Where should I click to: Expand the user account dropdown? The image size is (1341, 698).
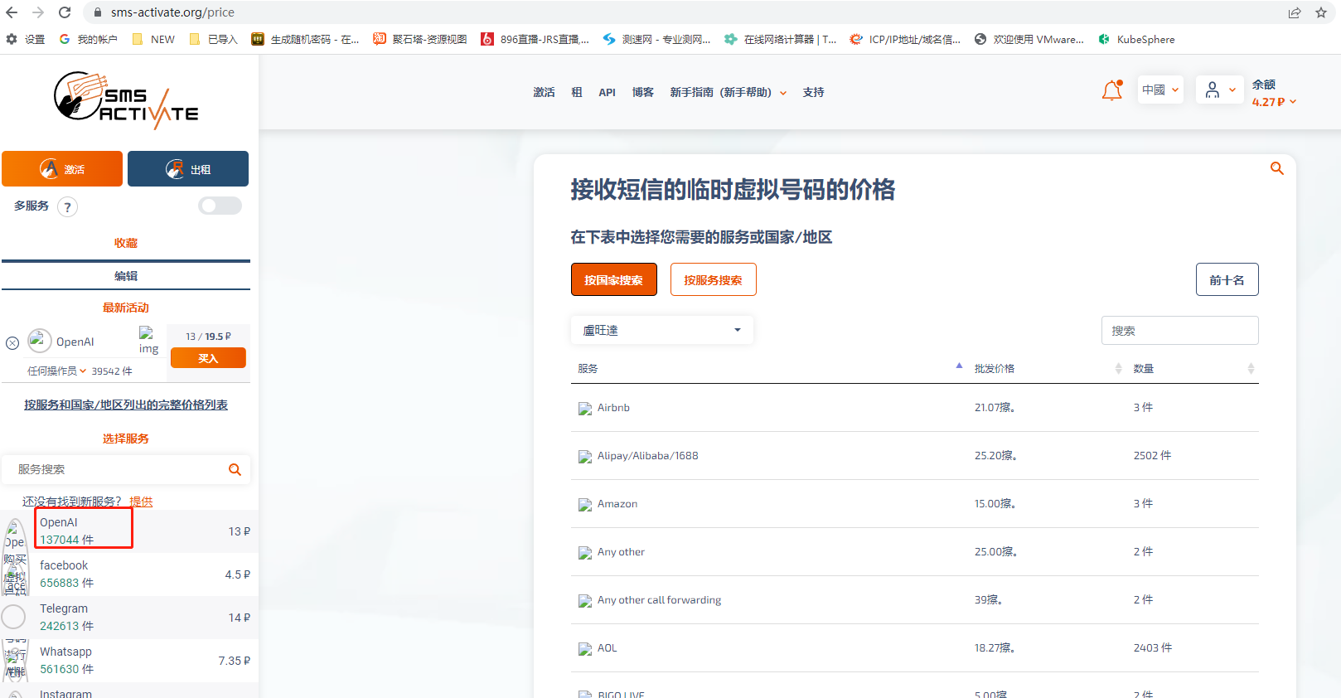coord(1220,90)
